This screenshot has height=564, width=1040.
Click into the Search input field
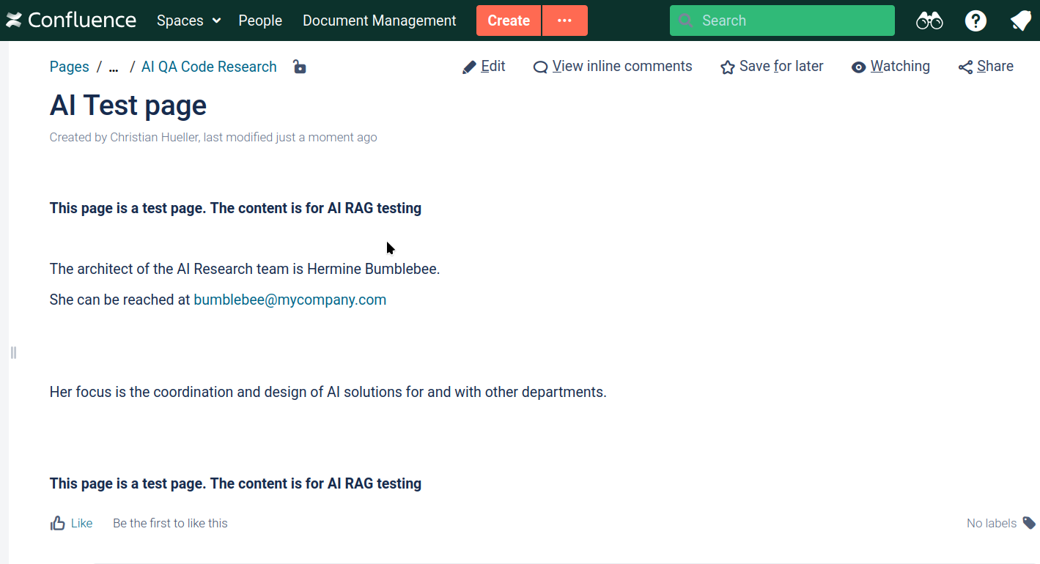792,21
